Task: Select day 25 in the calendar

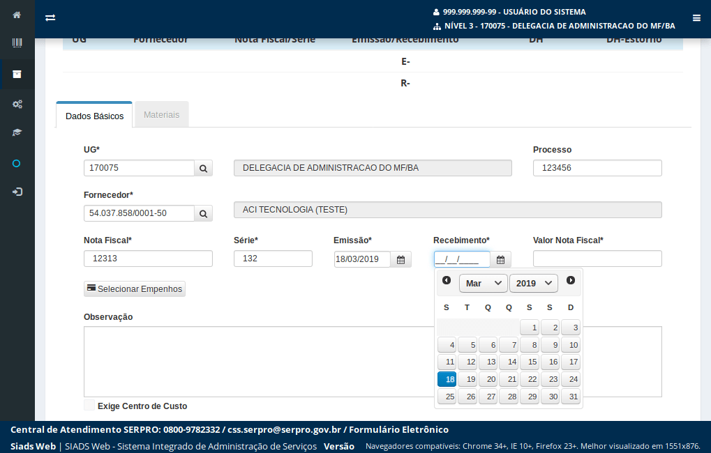Action: (x=447, y=397)
